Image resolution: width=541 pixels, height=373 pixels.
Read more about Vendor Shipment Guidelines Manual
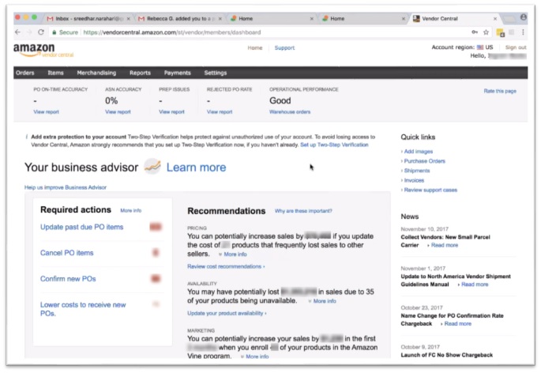tap(475, 284)
